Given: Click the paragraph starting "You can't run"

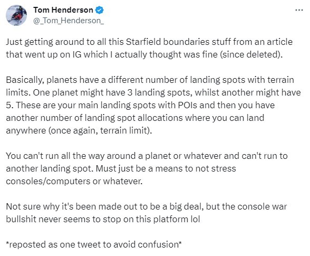Looking at the screenshot, I should 147,168.
